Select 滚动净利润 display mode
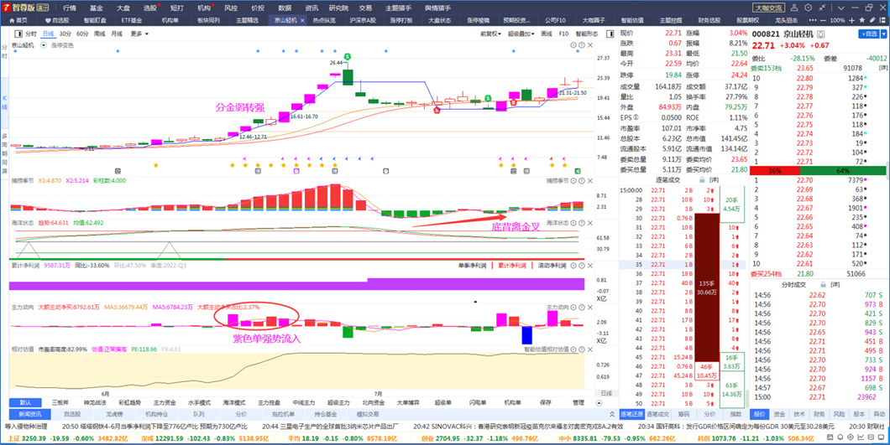 (552, 266)
